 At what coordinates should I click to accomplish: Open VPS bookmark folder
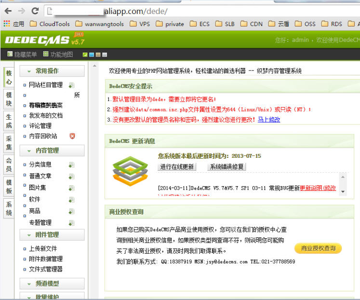coord(140,24)
